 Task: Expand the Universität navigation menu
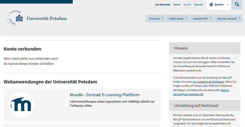point(202,19)
